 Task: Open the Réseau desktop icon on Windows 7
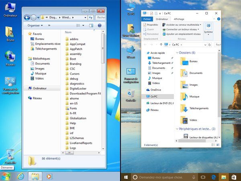(10, 58)
